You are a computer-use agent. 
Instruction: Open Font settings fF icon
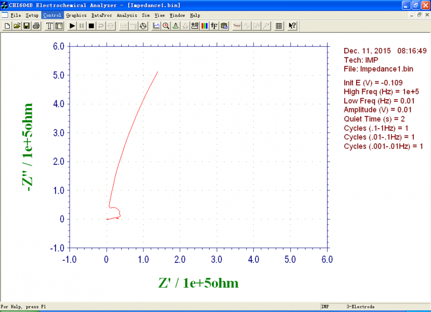pos(214,26)
